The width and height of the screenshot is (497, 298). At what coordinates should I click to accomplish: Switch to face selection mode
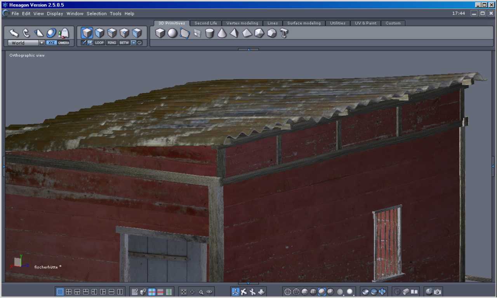point(100,33)
